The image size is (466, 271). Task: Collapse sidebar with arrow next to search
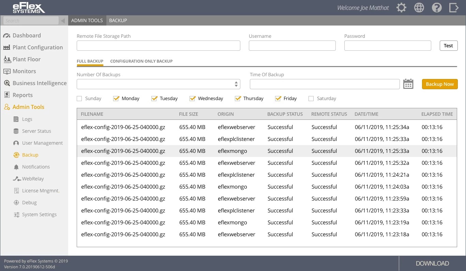coord(63,21)
